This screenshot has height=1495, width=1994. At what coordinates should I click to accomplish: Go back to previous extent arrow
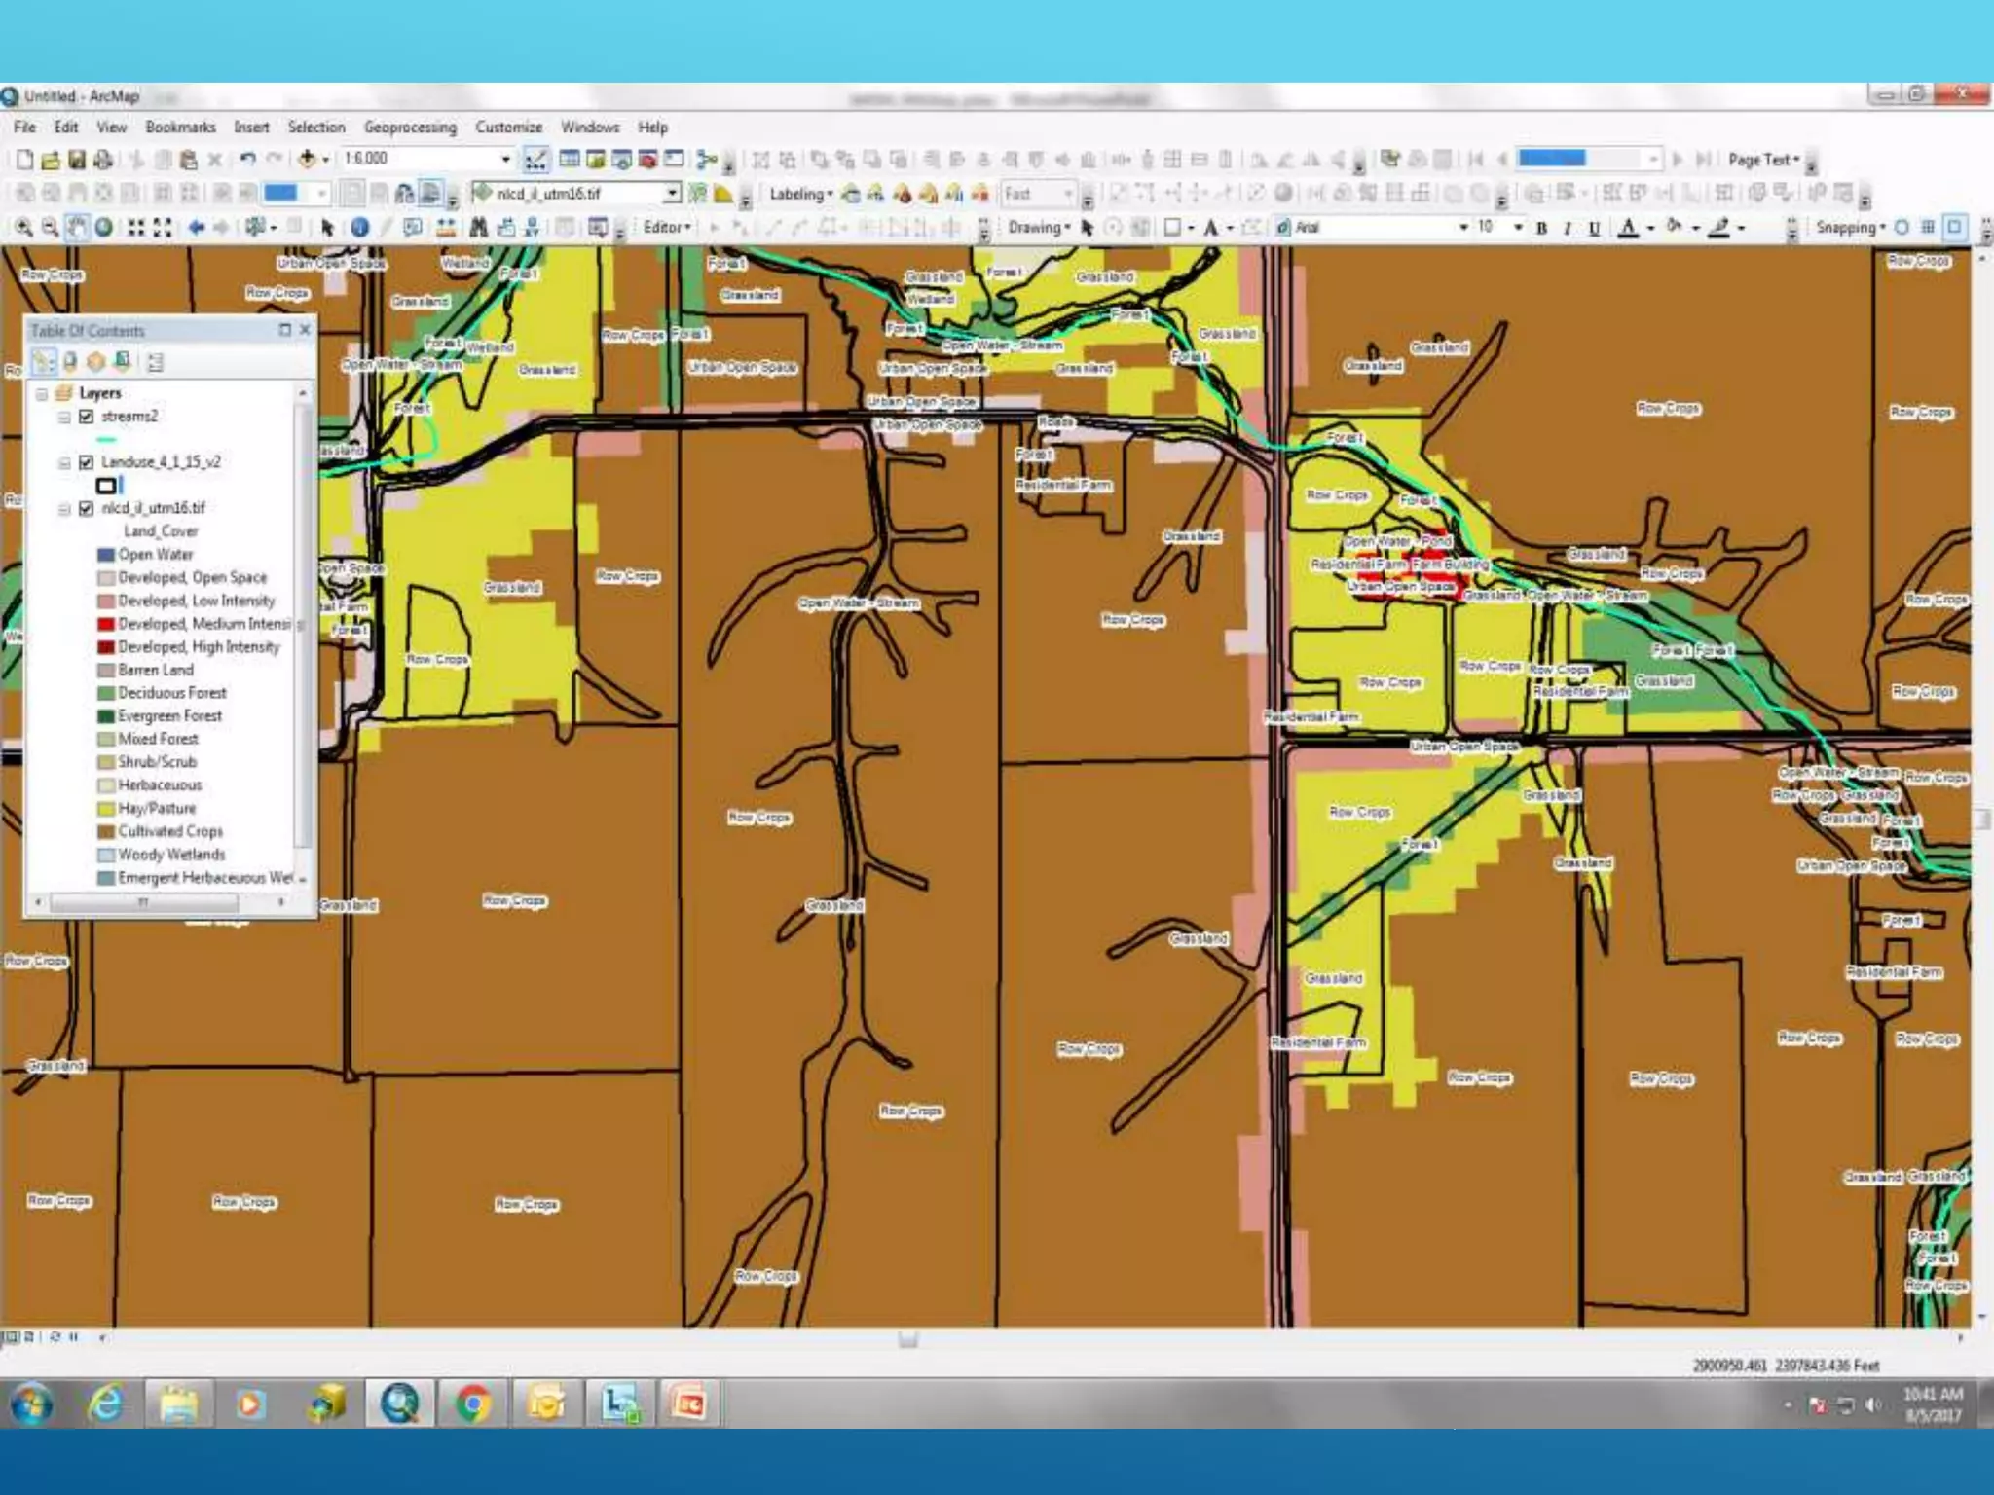[x=196, y=228]
